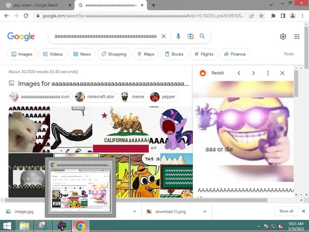
Task: Filter results by News
Action: pos(82,54)
